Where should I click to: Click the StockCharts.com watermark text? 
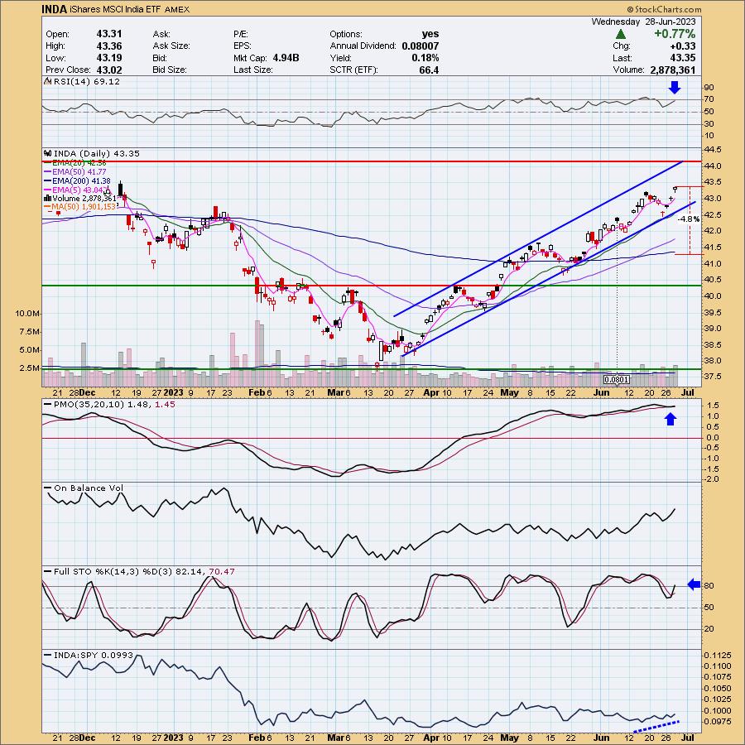click(664, 9)
